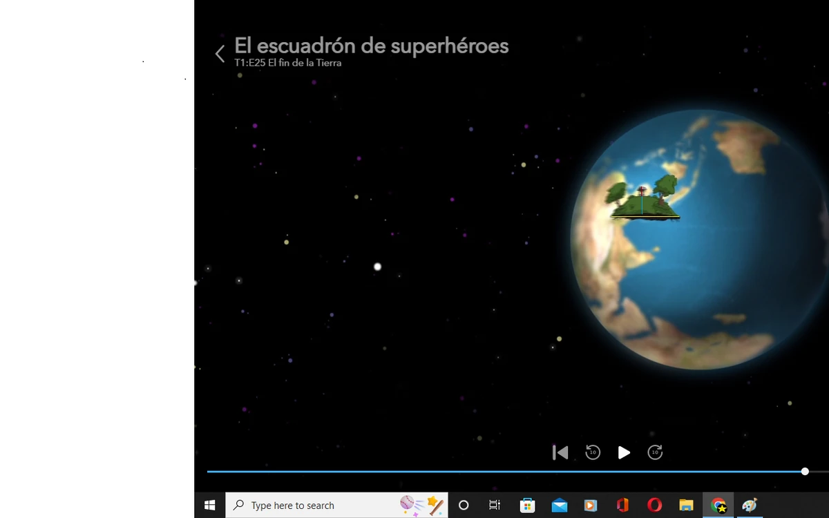Click the floating island on the Earth

click(x=644, y=198)
